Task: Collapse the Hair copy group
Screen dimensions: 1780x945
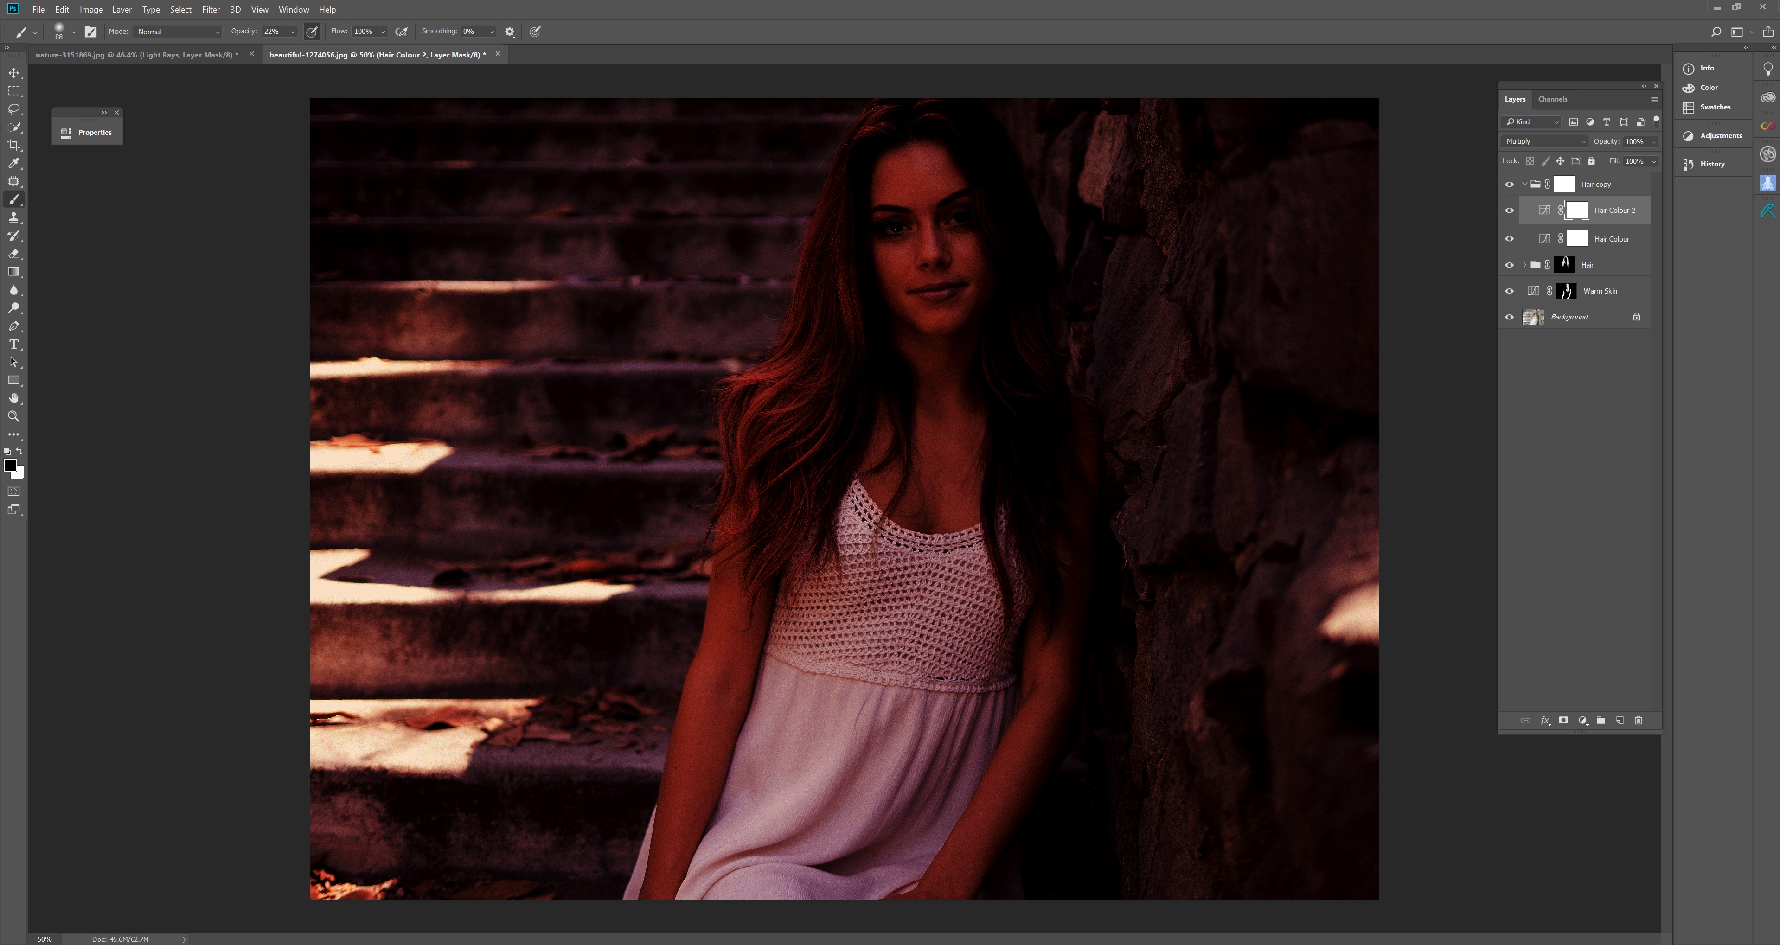Action: pyautogui.click(x=1524, y=184)
